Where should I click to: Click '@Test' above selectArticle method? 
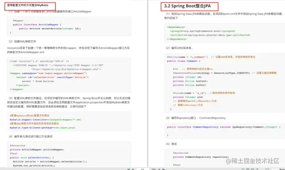coord(13,153)
